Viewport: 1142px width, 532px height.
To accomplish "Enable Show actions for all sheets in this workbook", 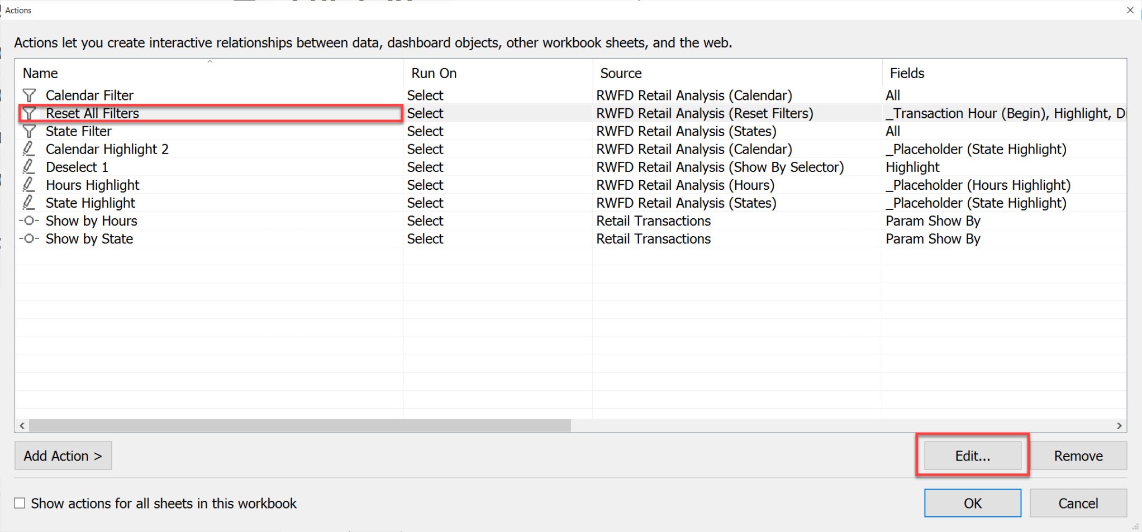I will [20, 503].
